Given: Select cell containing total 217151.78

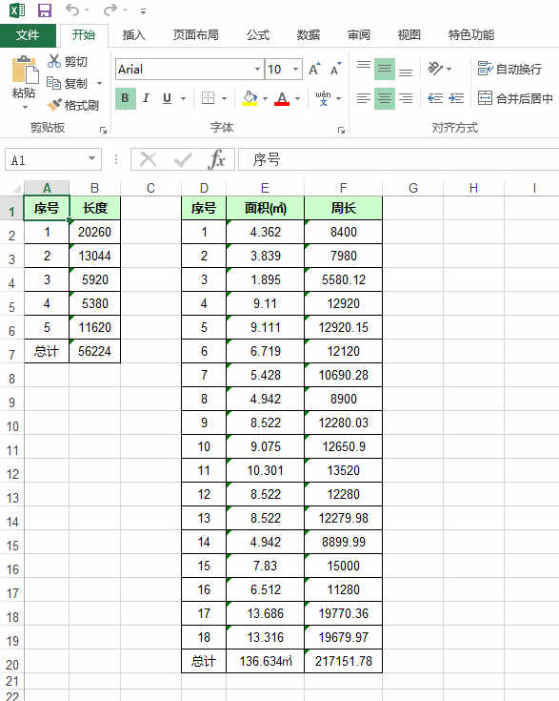Looking at the screenshot, I should pyautogui.click(x=344, y=661).
